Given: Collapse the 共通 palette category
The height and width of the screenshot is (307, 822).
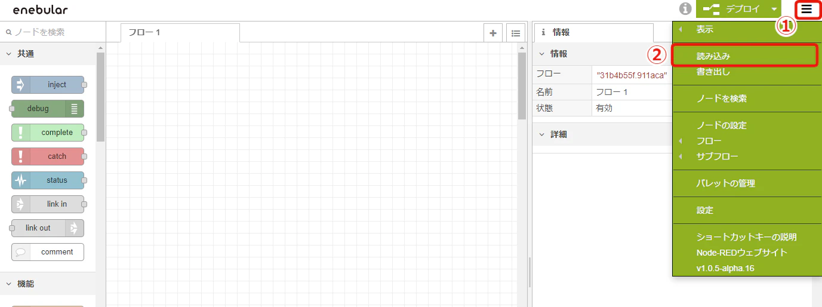Looking at the screenshot, I should pyautogui.click(x=48, y=54).
